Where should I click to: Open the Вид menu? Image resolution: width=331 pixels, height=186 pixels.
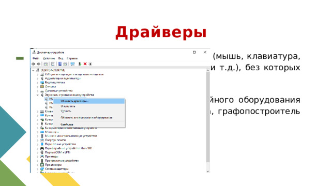[61, 58]
